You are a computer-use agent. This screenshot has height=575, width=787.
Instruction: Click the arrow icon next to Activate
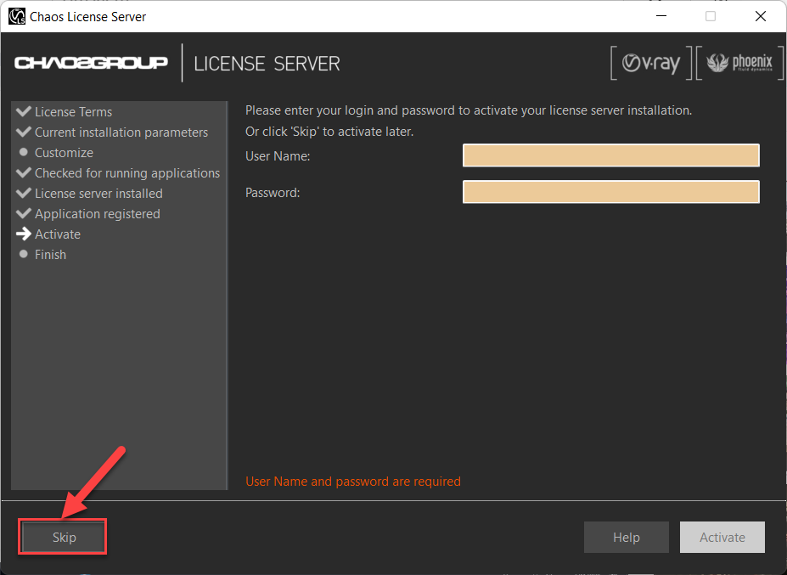click(24, 234)
